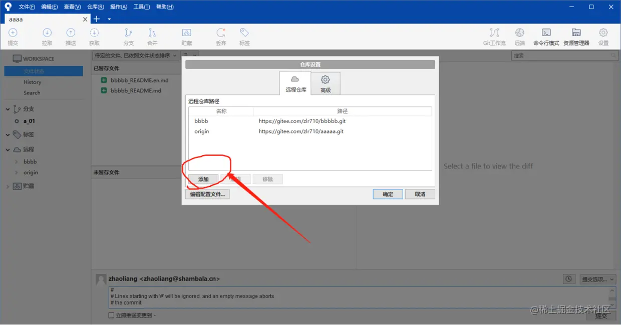Open command line mode (命令行模式)
Image resolution: width=621 pixels, height=325 pixels.
[546, 37]
